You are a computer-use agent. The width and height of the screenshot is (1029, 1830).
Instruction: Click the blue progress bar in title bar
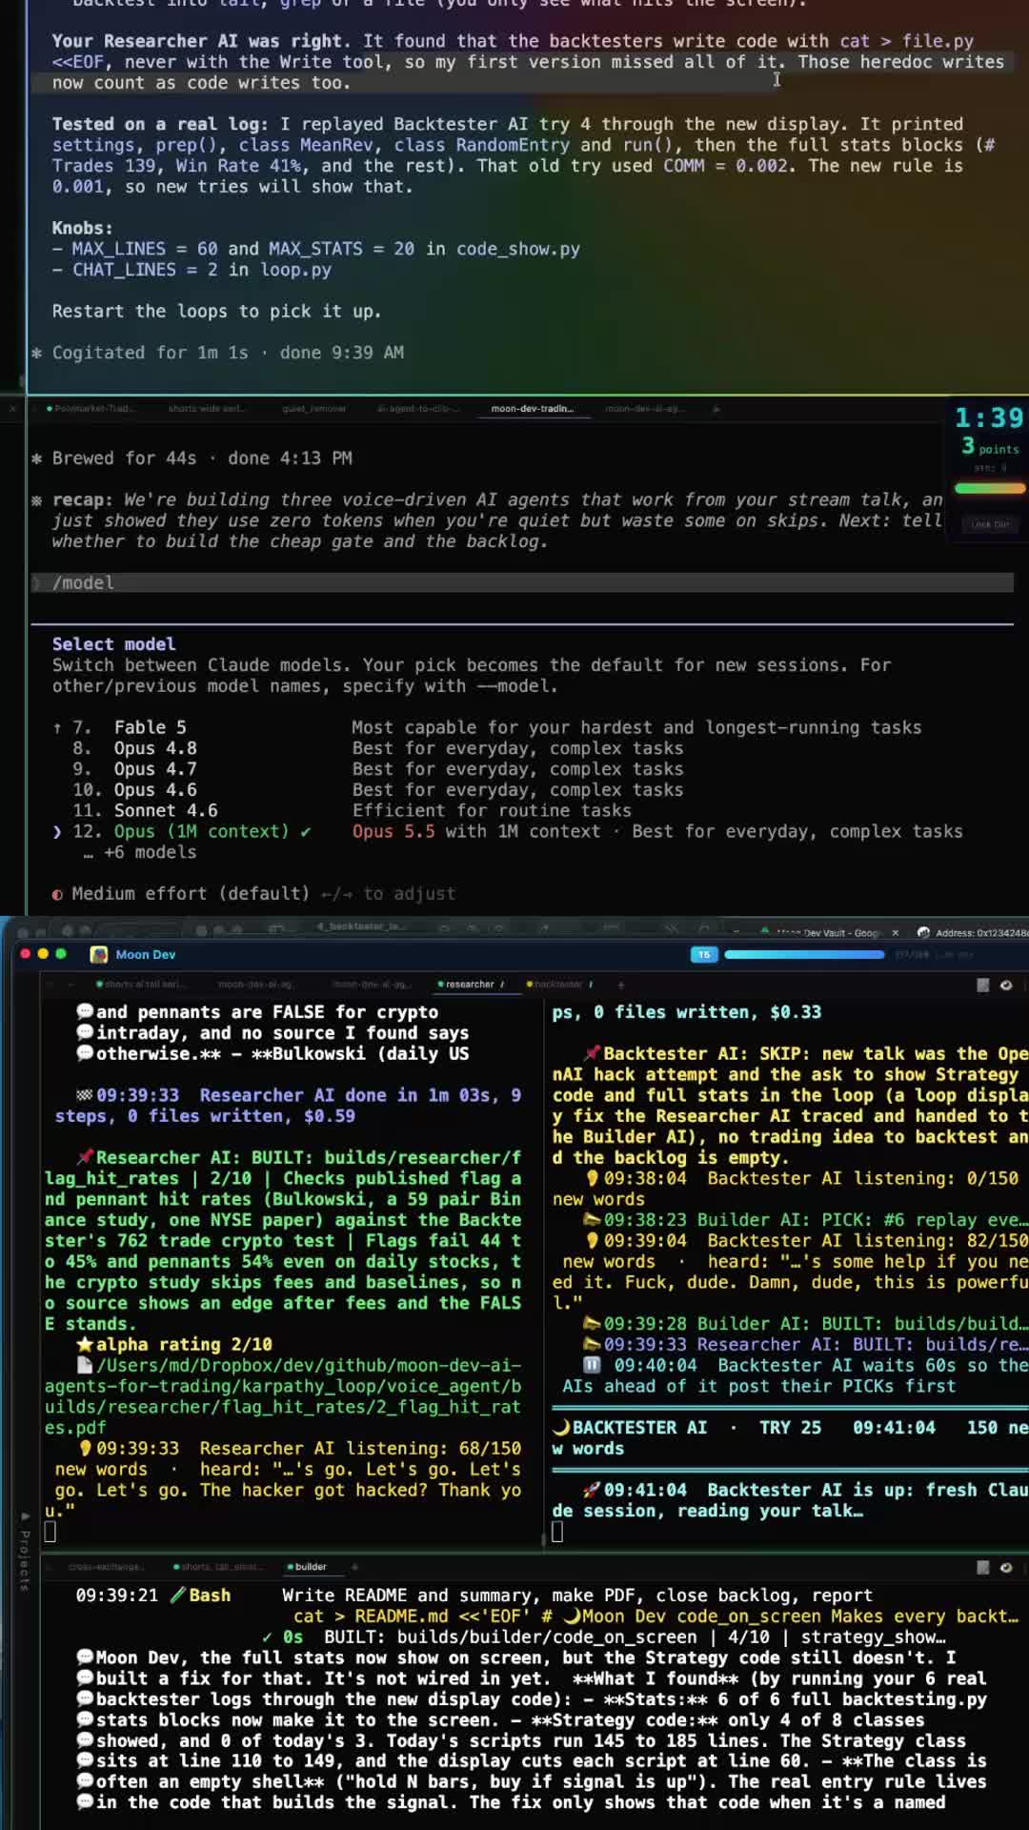[803, 954]
